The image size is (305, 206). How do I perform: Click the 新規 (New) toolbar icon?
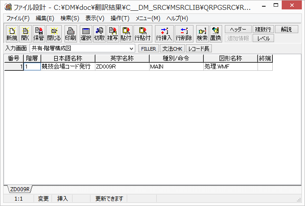[12, 34]
